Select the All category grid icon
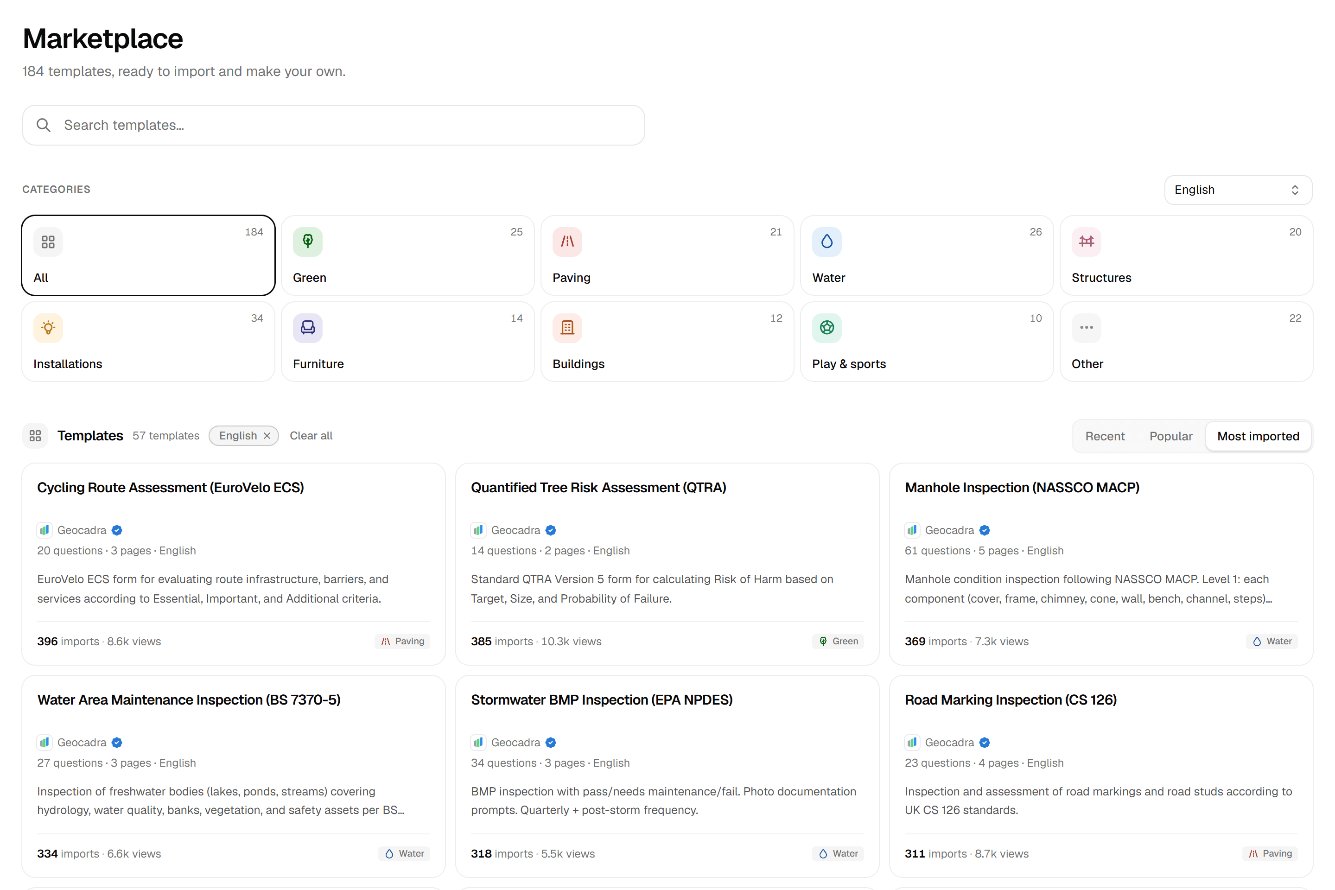 (48, 242)
